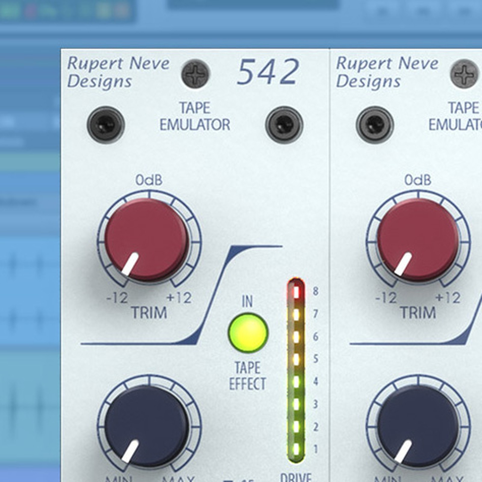Click the screw head next to 542

pyautogui.click(x=196, y=74)
